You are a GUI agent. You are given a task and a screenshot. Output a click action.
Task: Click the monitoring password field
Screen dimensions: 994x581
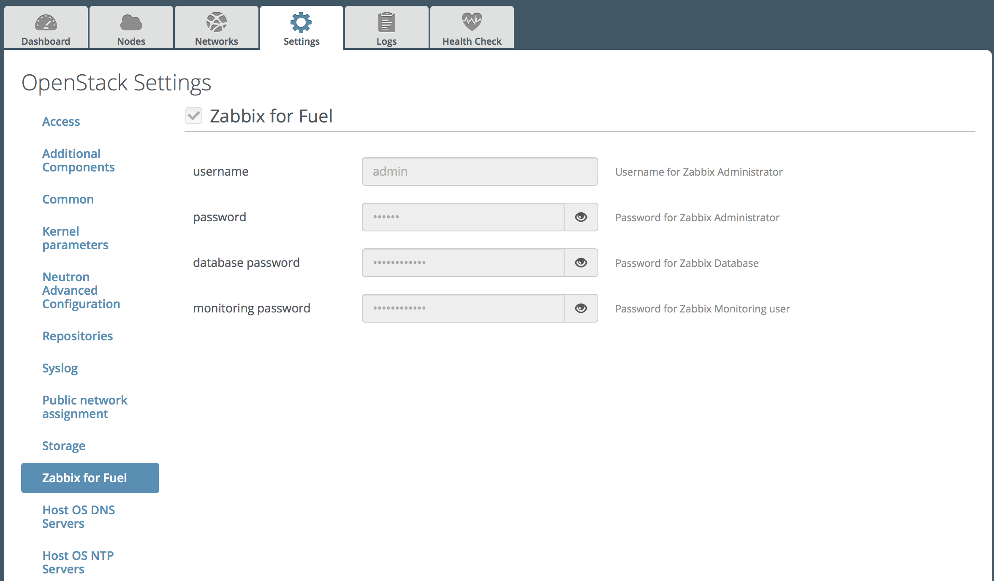click(x=463, y=308)
